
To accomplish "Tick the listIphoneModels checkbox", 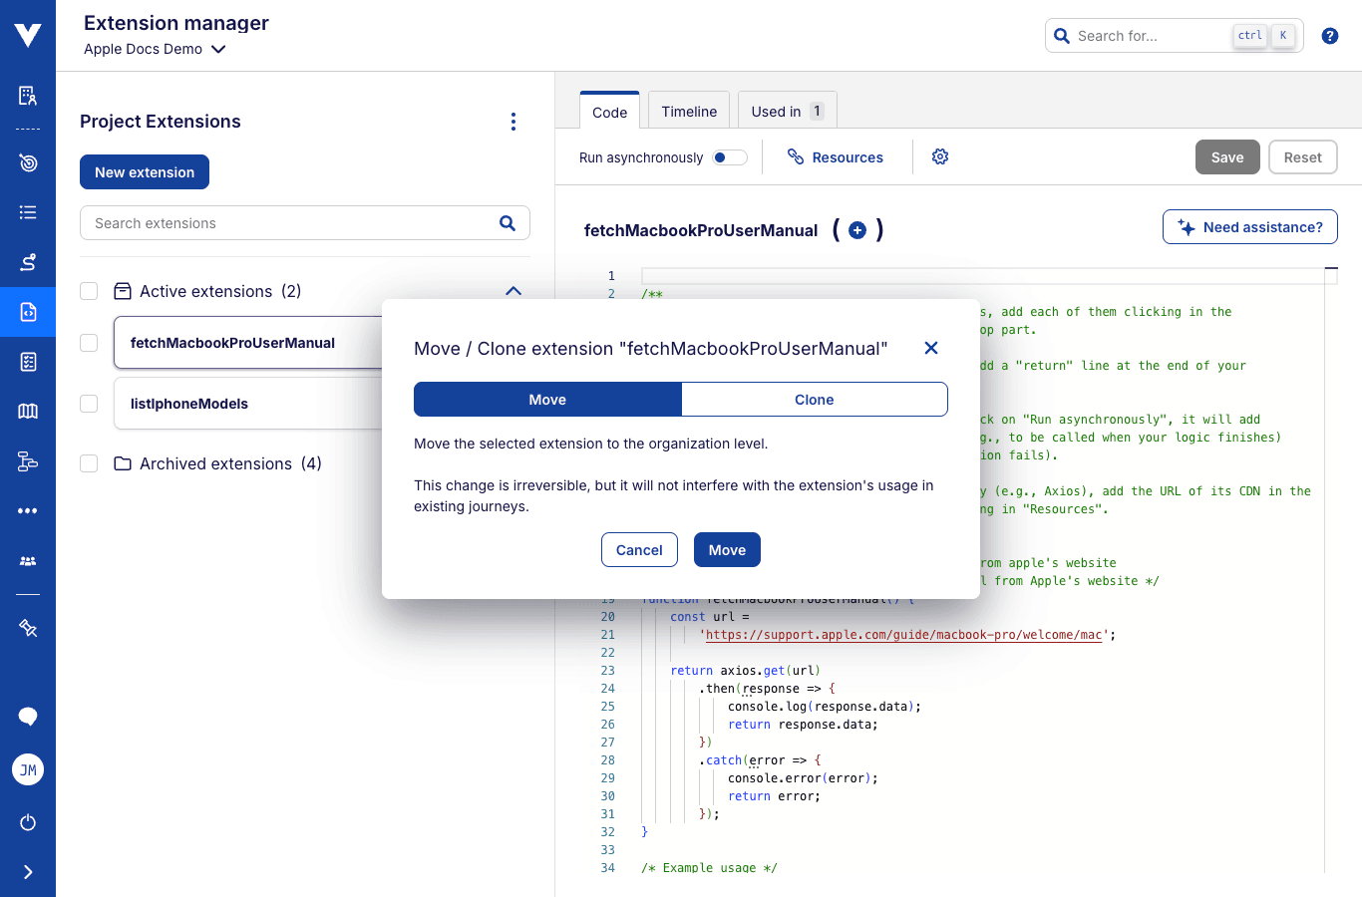I will [x=89, y=404].
